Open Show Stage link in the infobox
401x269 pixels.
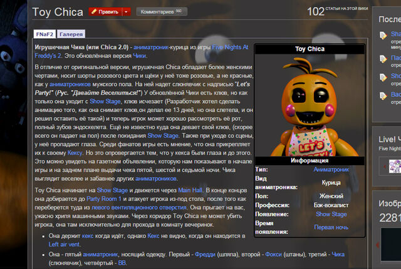click(331, 214)
